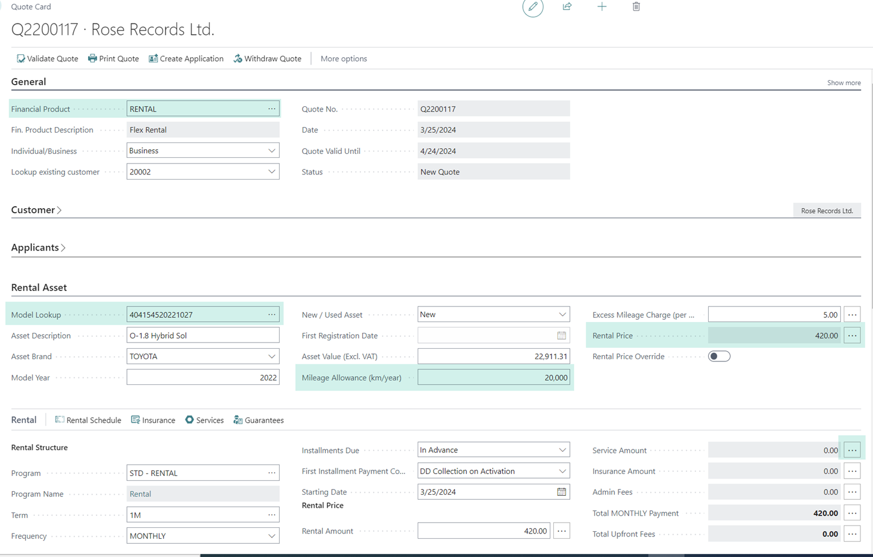Open Financial Product lookup ellipsis
873x557 pixels.
point(272,109)
